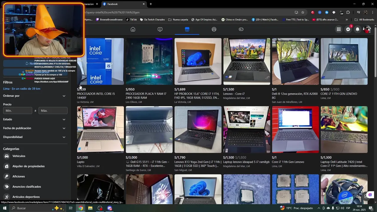377x212 pixels.
Task: Open the Aficiones category
Action: (35, 176)
